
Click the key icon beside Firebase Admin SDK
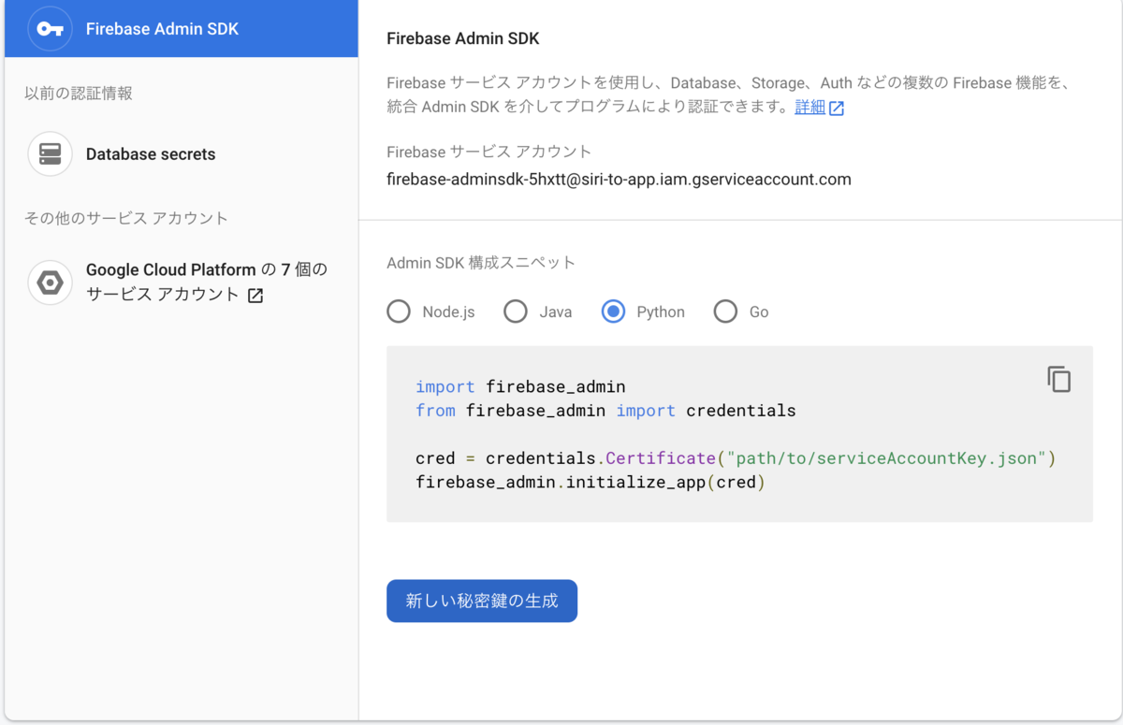coord(51,29)
